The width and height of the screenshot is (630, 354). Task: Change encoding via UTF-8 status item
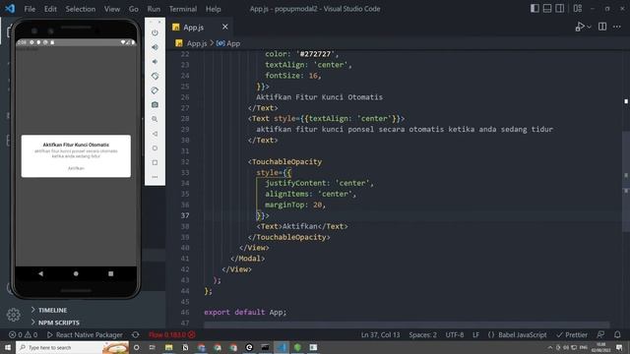click(x=455, y=334)
